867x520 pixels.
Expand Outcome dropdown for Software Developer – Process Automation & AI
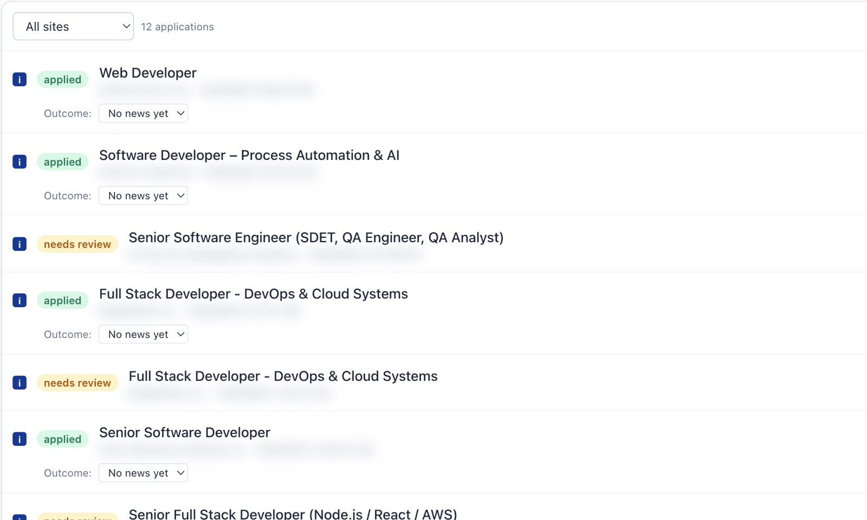pyautogui.click(x=143, y=196)
